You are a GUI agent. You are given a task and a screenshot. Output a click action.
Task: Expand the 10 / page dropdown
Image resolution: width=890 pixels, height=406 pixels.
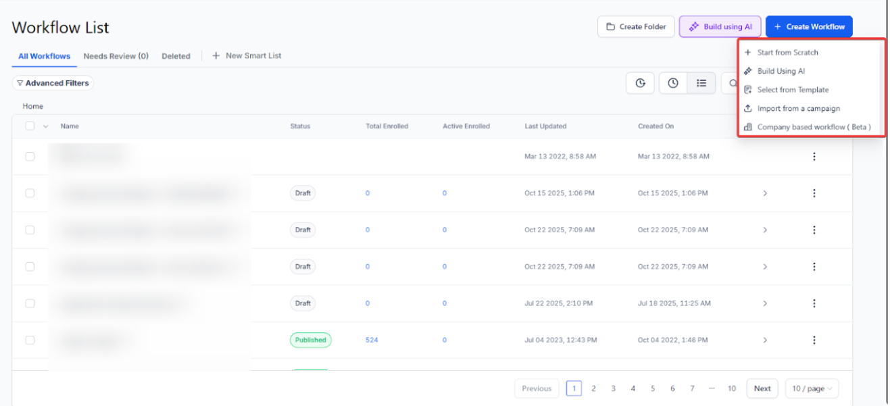[812, 388]
